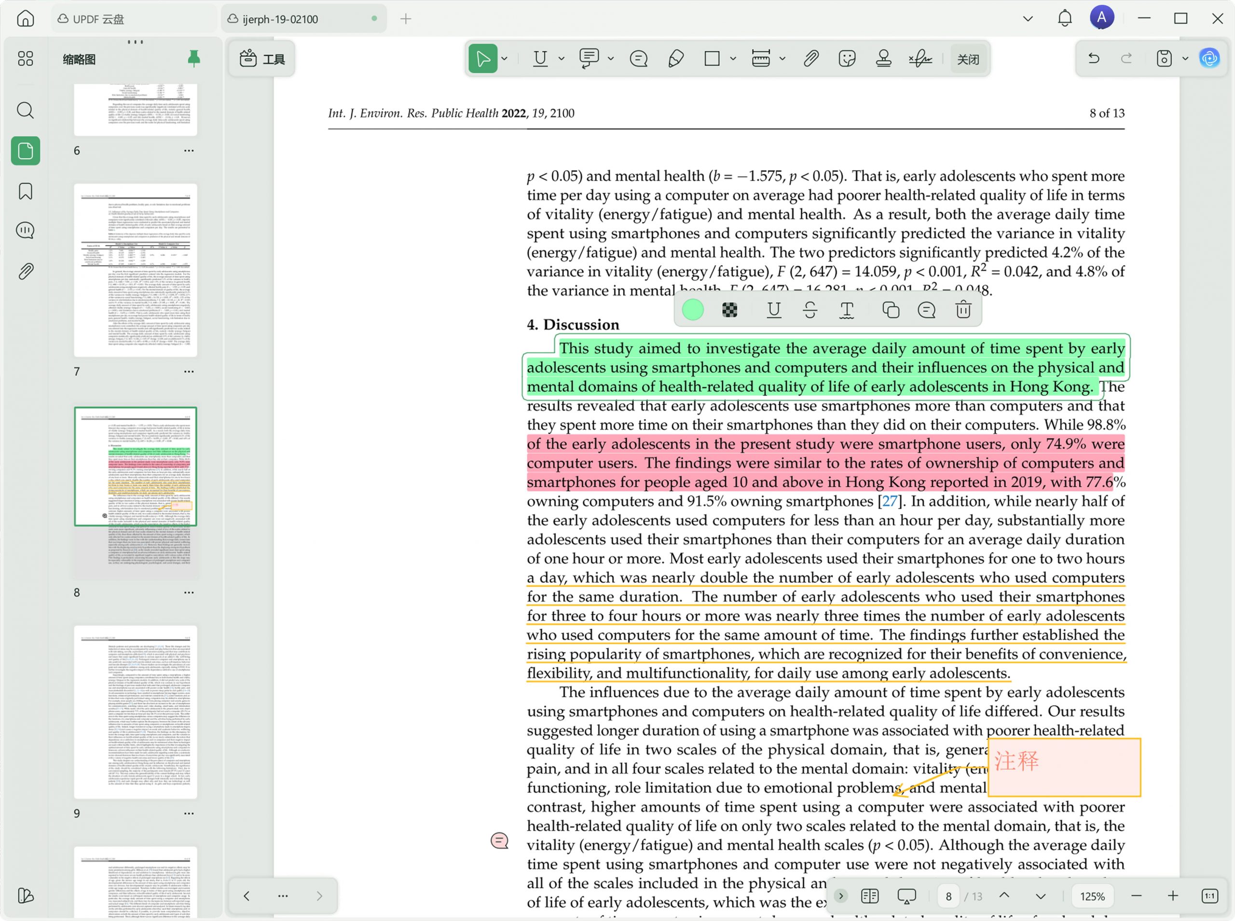This screenshot has width=1235, height=921.
Task: Open the 工具 tools menu
Action: coord(262,58)
